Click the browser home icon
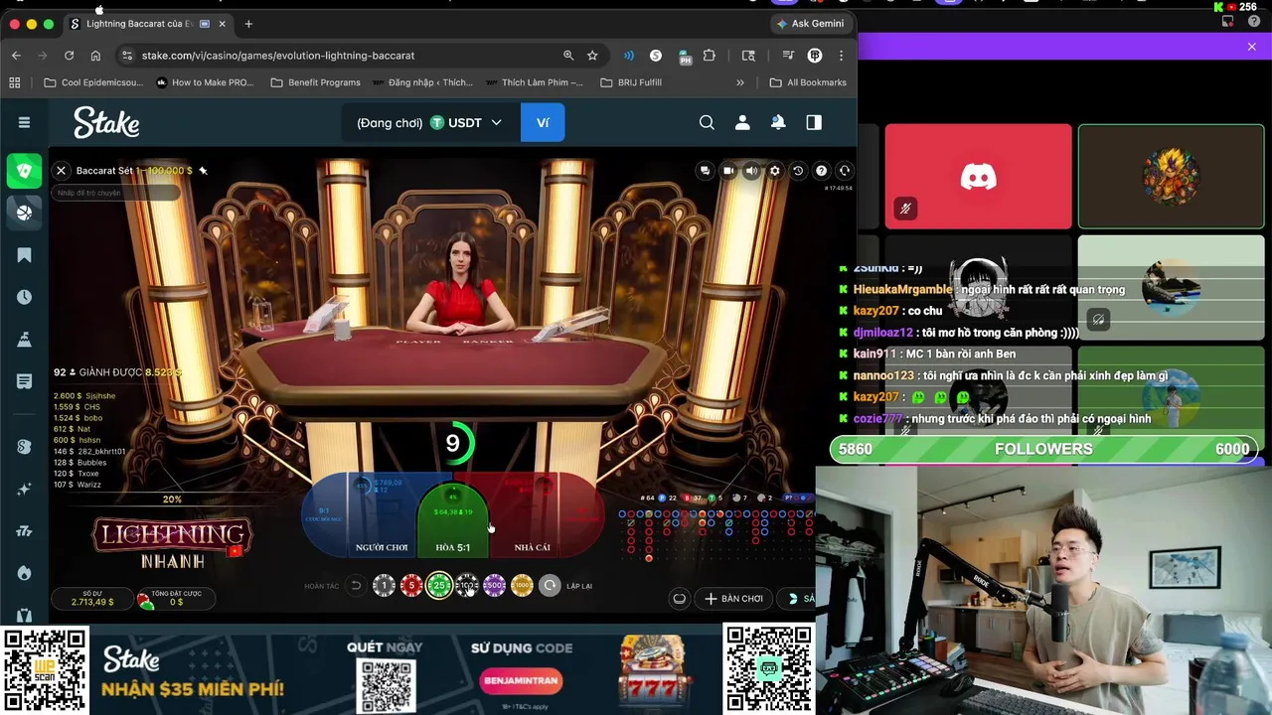 (x=95, y=56)
